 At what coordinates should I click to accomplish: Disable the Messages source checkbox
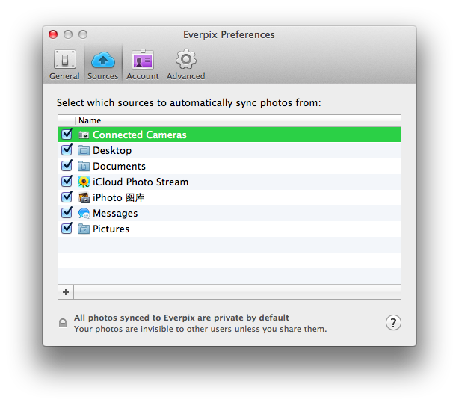click(x=67, y=213)
